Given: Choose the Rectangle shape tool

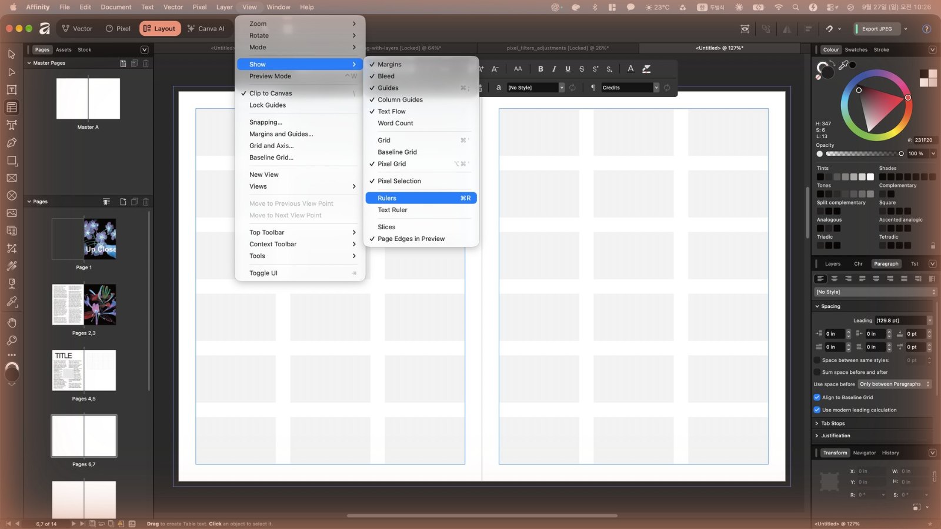Looking at the screenshot, I should click(x=12, y=160).
